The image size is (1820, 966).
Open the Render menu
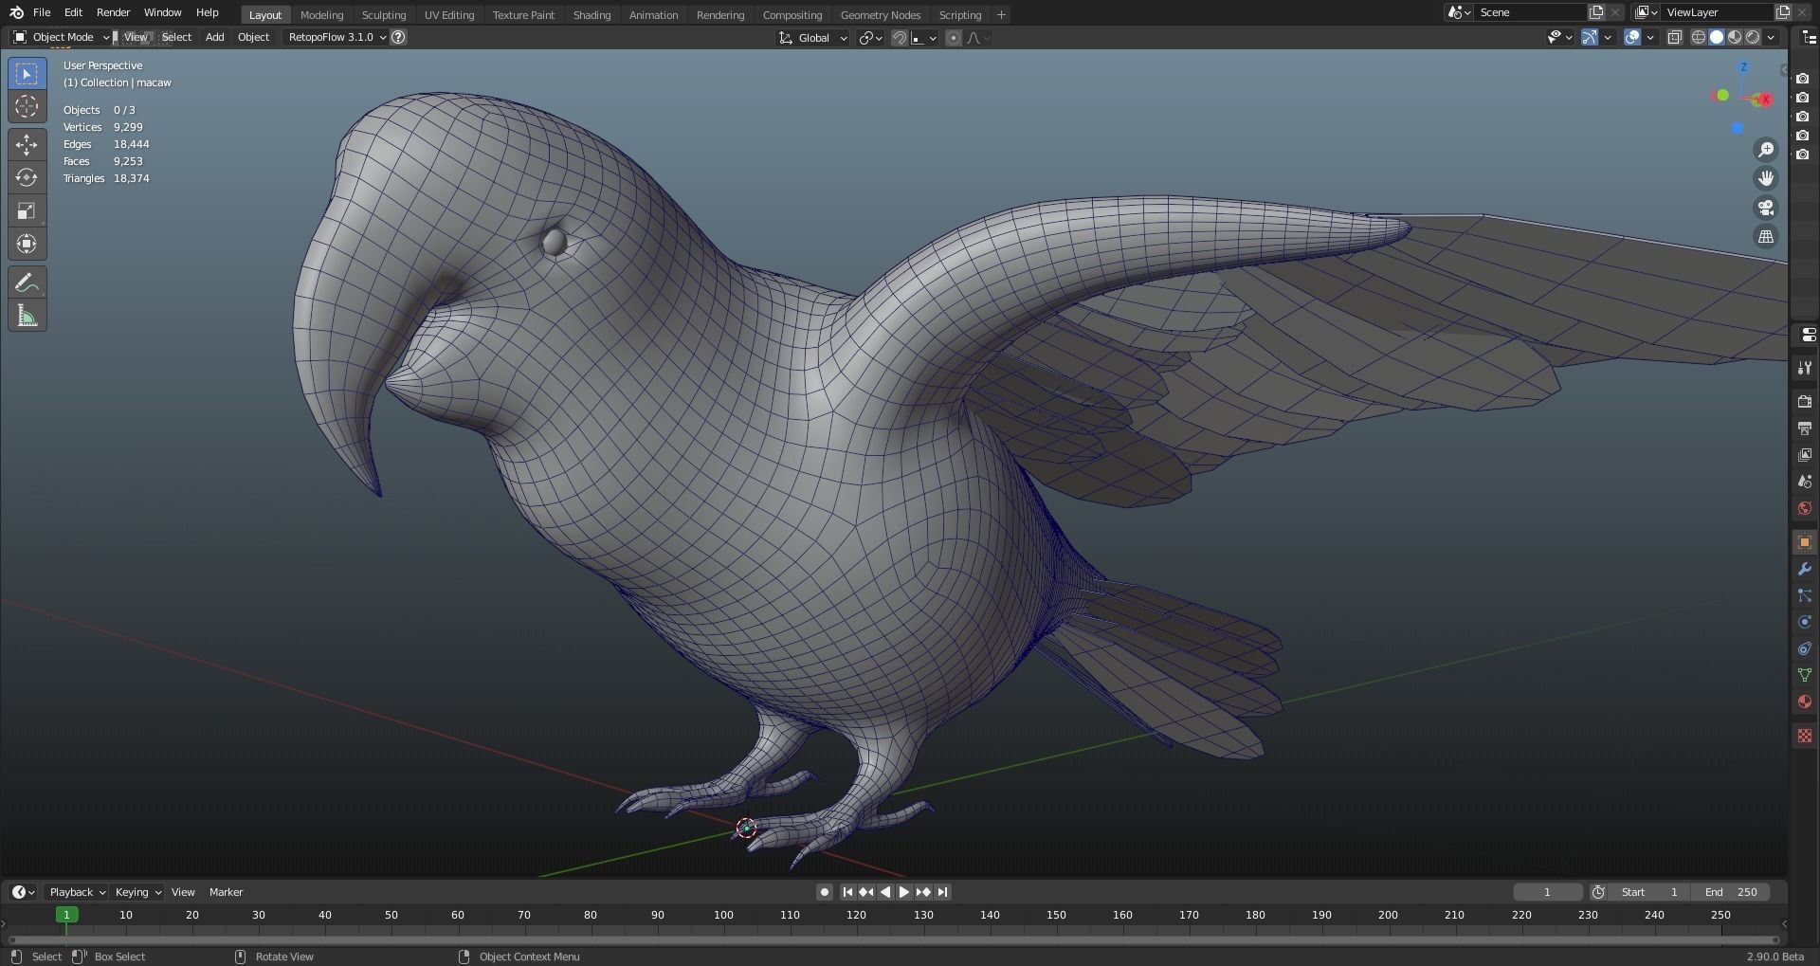[x=113, y=12]
